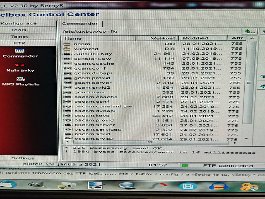
Task: Click the green transfer arrow icon
Action: pyautogui.click(x=263, y=86)
